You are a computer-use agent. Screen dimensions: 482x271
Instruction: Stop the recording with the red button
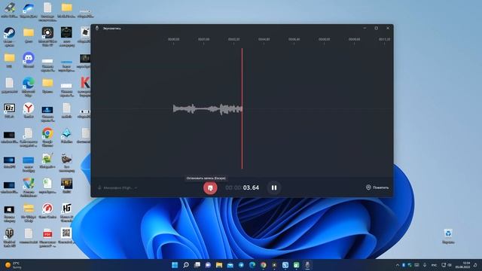click(x=210, y=187)
